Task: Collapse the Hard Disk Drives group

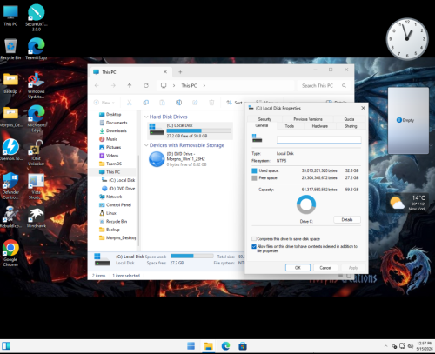Action: (146, 117)
